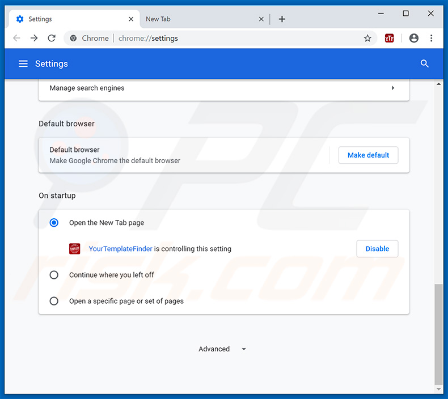This screenshot has height=399, width=448.
Task: Expand the Advanced settings section
Action: (x=222, y=349)
